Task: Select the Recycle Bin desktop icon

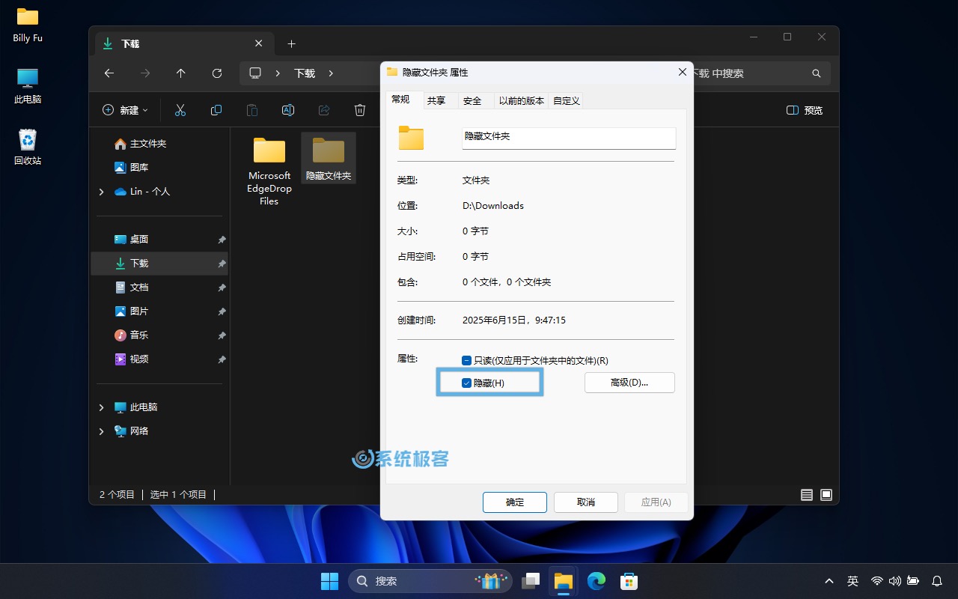Action: click(x=28, y=146)
